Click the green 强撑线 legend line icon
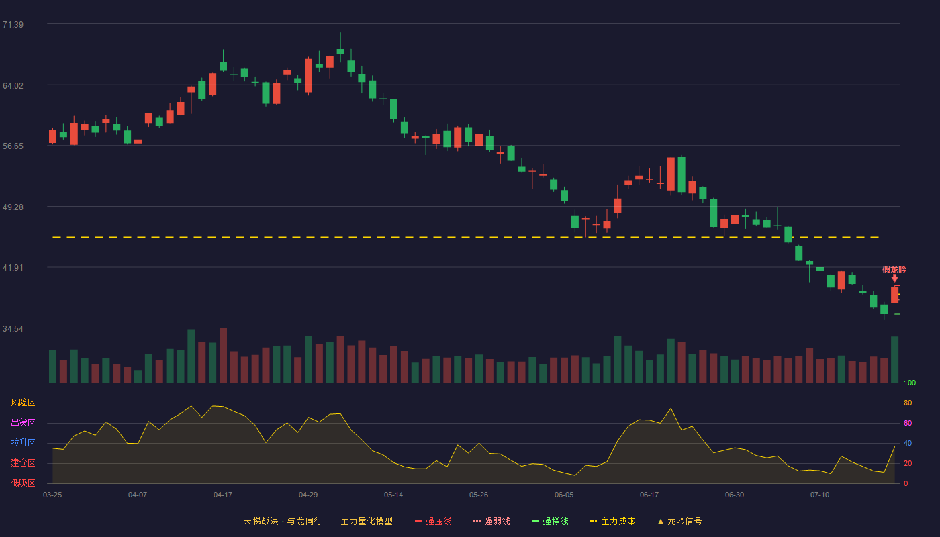The width and height of the screenshot is (940, 537). coord(536,521)
